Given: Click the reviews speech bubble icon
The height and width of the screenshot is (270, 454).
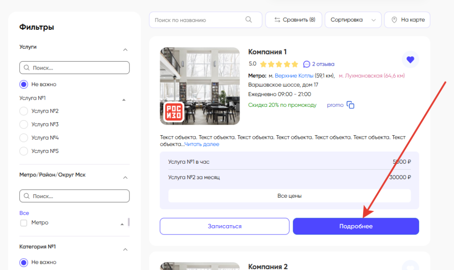Looking at the screenshot, I should (307, 64).
